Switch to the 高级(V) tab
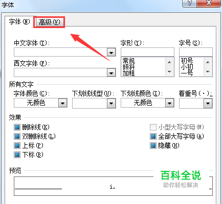This screenshot has height=204, width=222. tap(49, 22)
